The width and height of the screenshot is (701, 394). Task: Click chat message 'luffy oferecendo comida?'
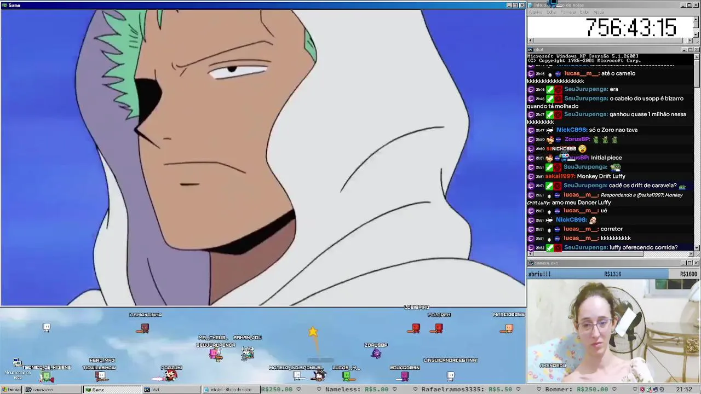click(643, 247)
